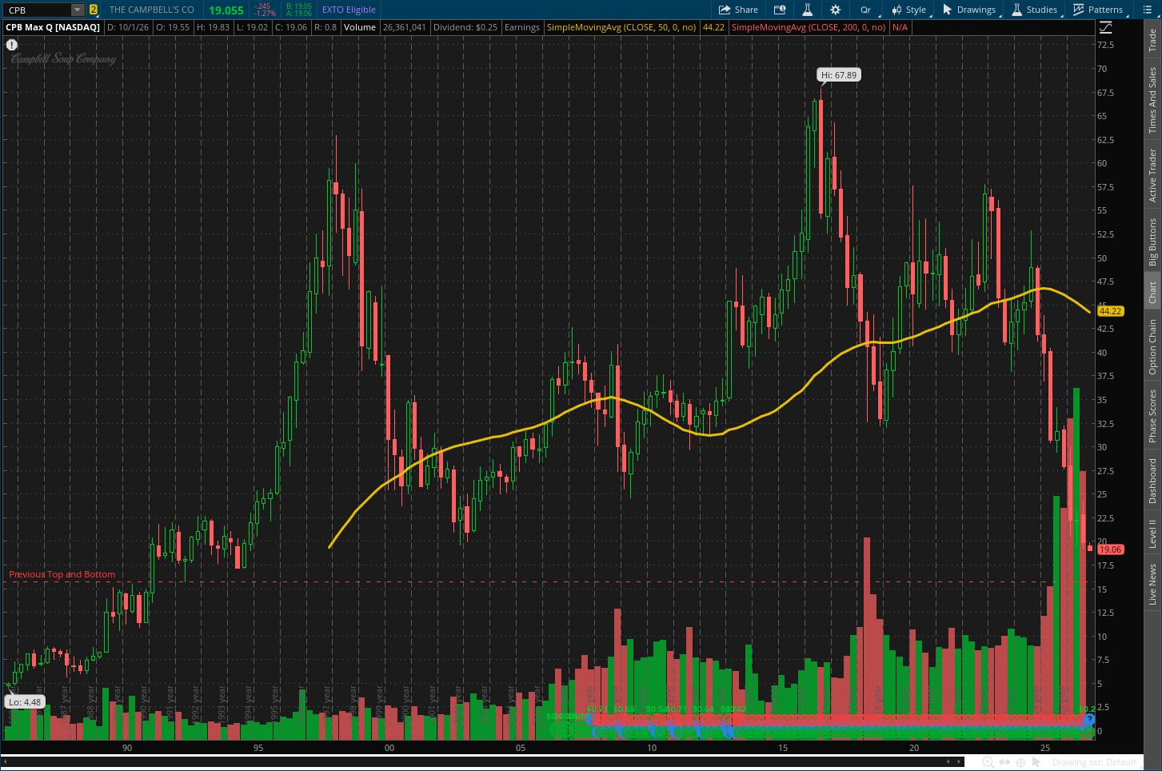Click the SimpleMovingAvg (CLOSE, 200) study label
Viewport: 1162px width, 771px height.
click(809, 27)
